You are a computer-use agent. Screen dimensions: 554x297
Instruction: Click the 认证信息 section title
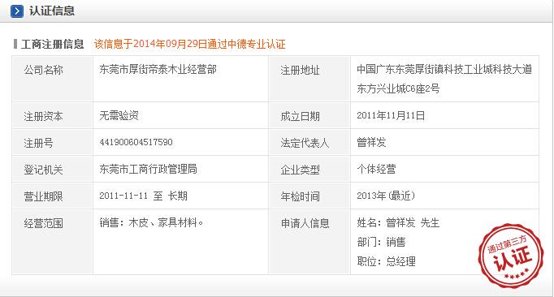(52, 11)
